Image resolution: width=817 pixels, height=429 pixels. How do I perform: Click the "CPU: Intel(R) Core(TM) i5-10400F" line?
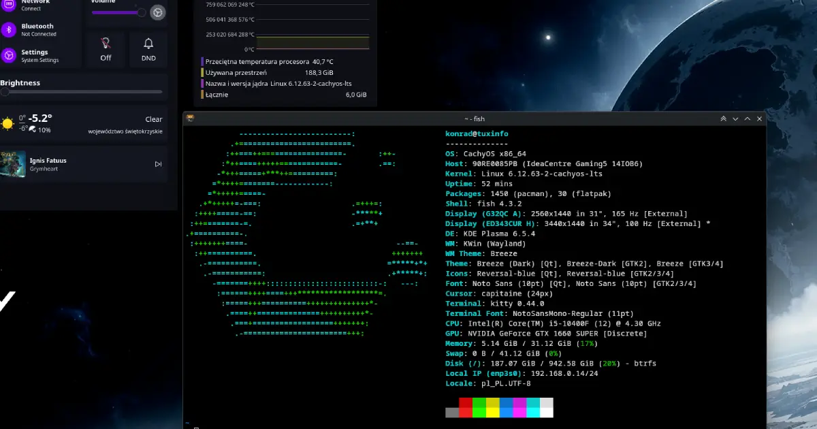tap(553, 323)
